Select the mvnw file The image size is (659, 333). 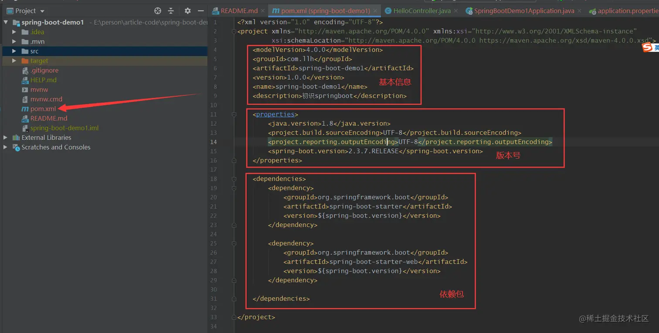pyautogui.click(x=39, y=89)
